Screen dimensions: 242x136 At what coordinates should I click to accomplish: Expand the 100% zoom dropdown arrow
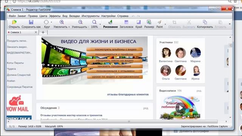coord(100,24)
